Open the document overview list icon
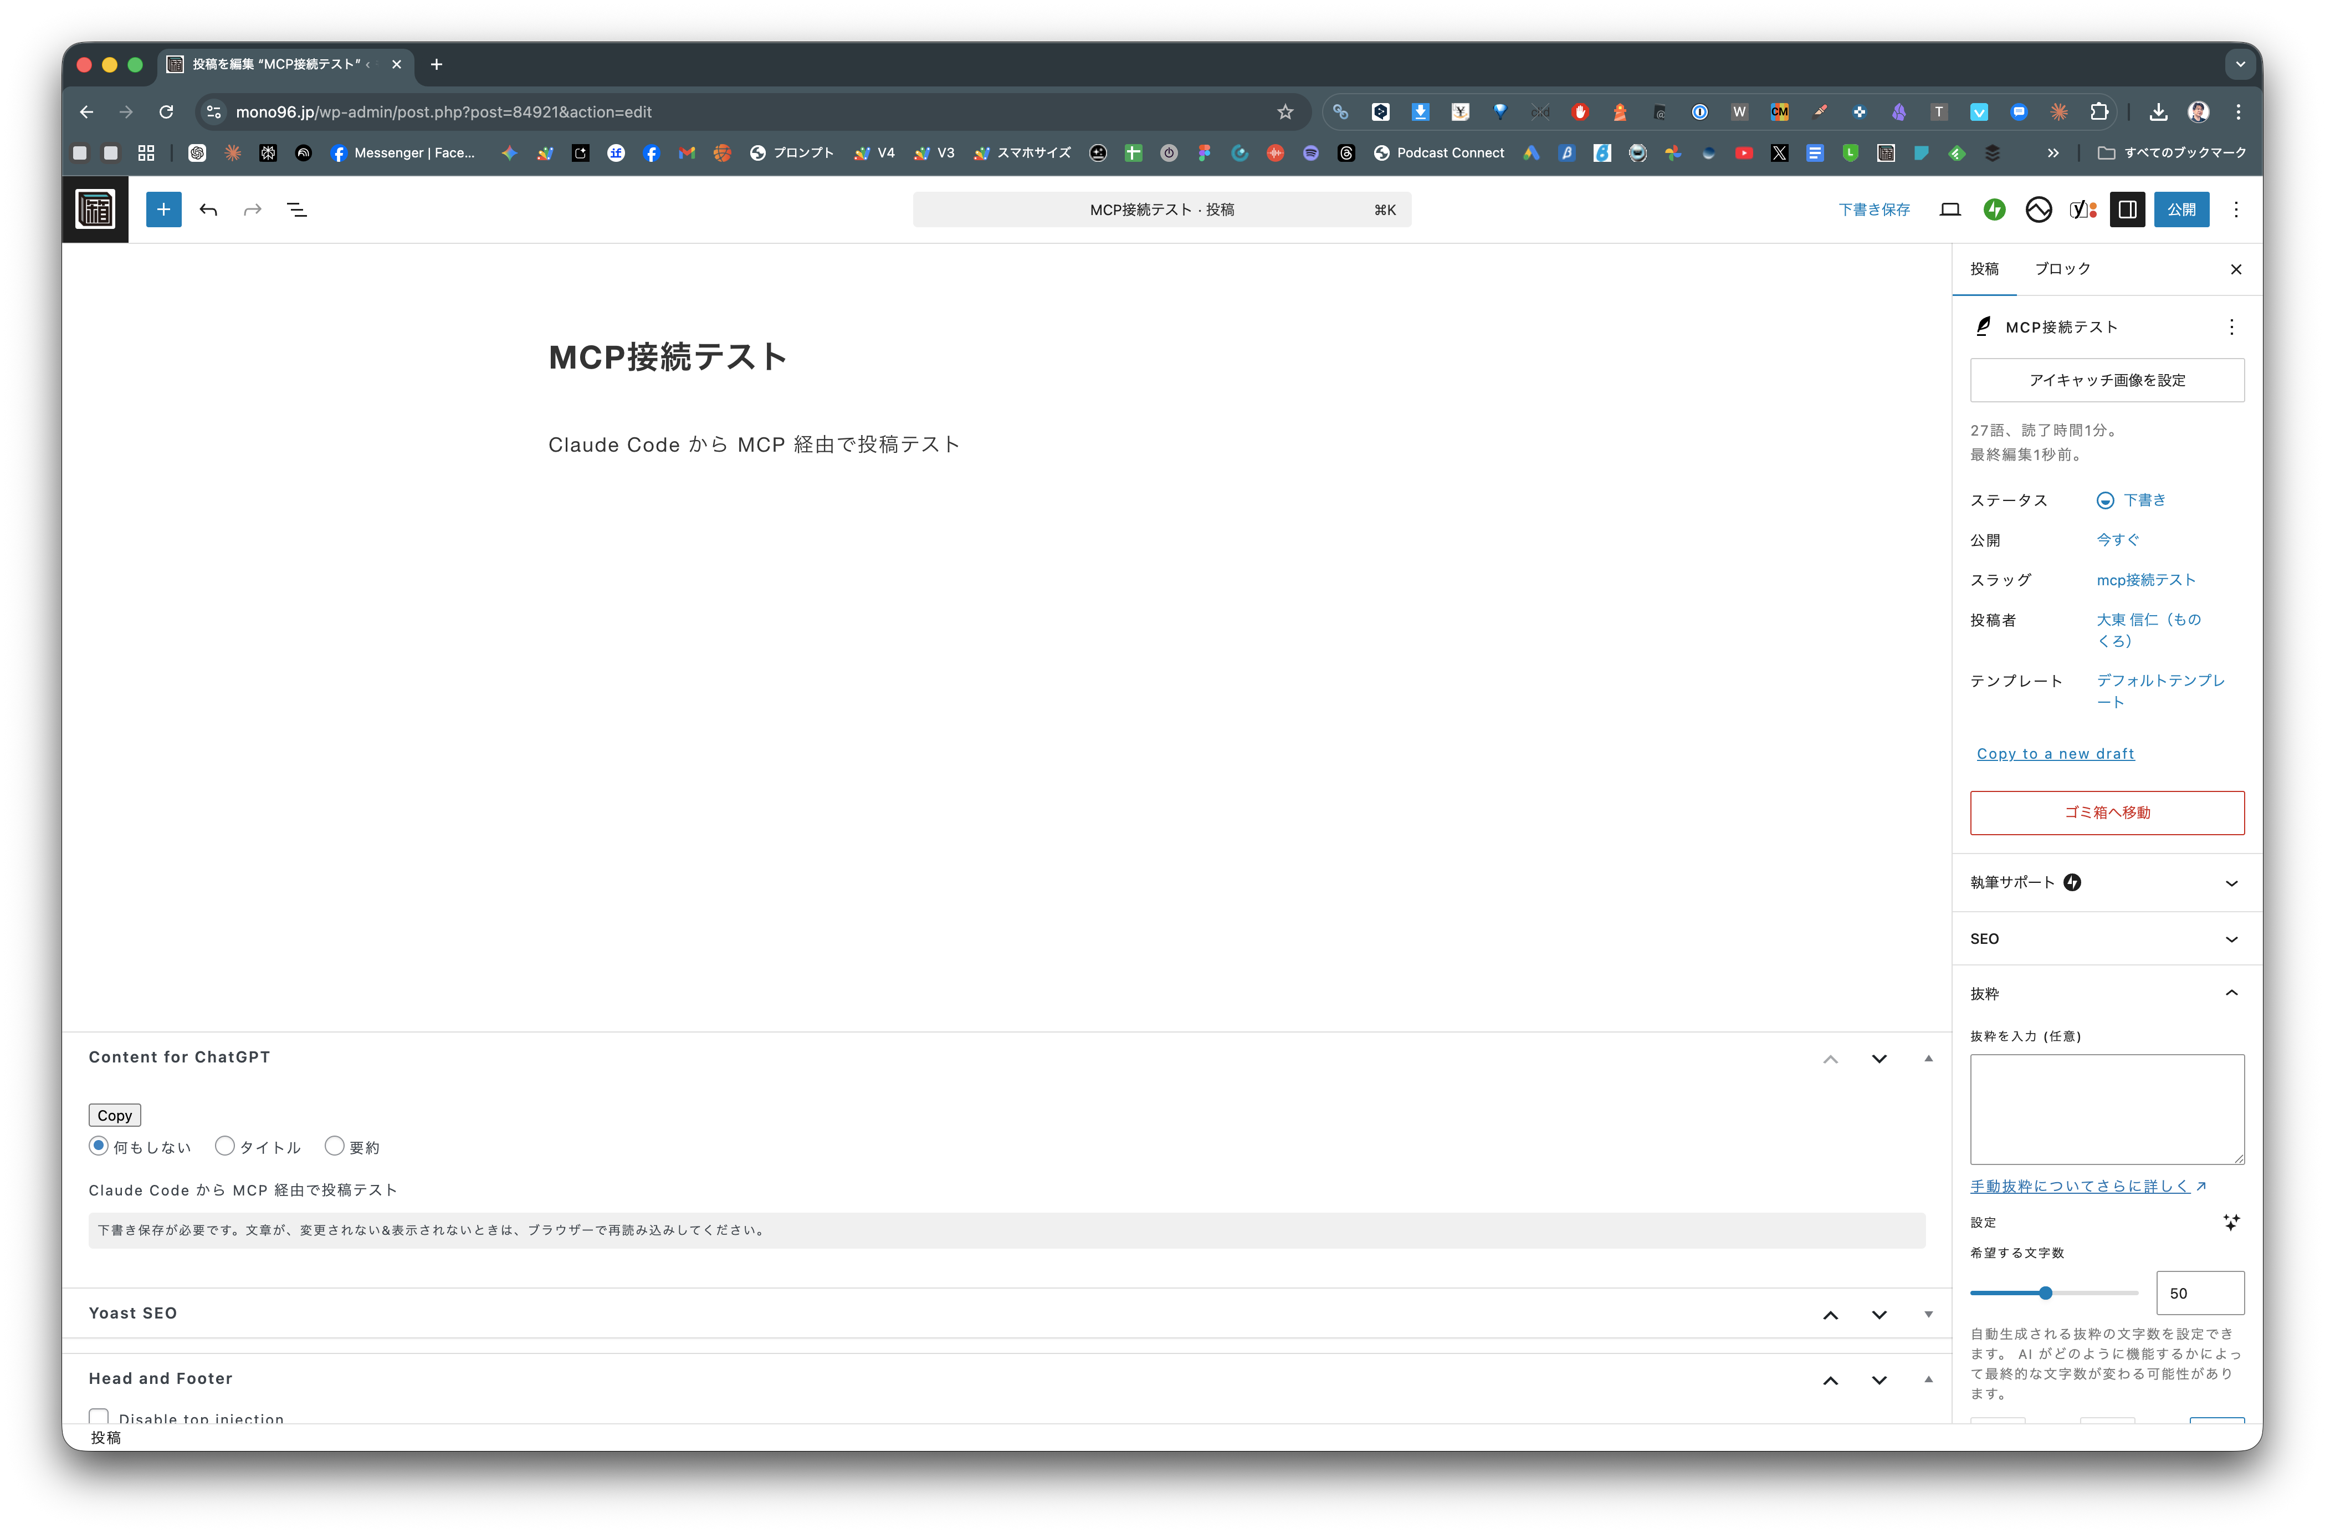This screenshot has width=2325, height=1533. [x=296, y=209]
